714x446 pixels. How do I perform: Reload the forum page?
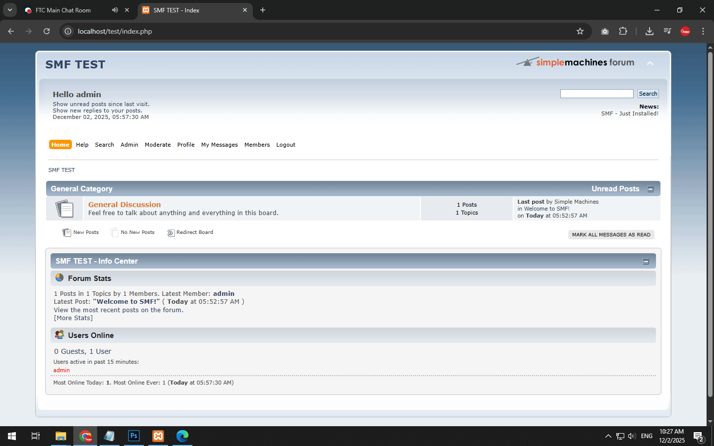(47, 31)
